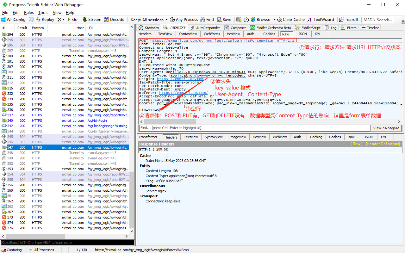Toggle the Filters tab checkbox
The image size is (405, 253).
point(343,28)
